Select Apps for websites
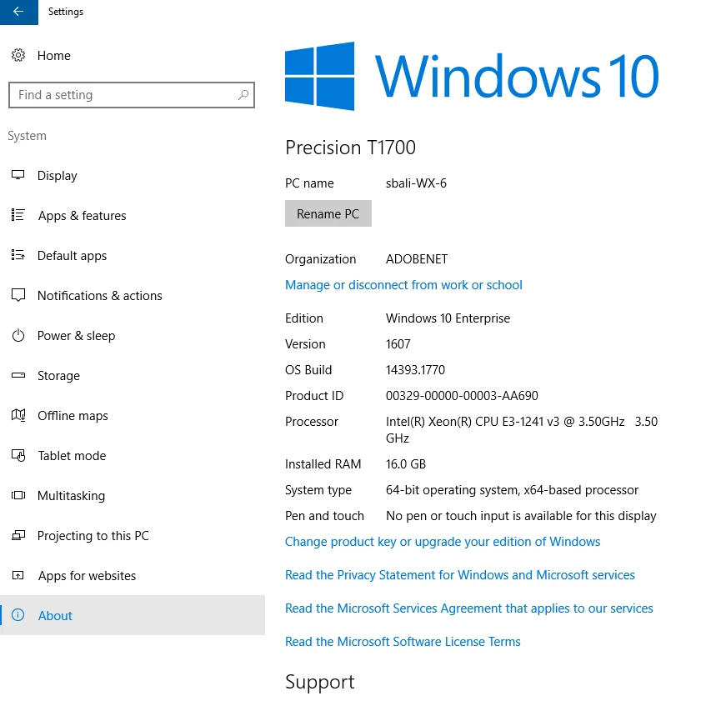Image resolution: width=726 pixels, height=706 pixels. pos(133,576)
